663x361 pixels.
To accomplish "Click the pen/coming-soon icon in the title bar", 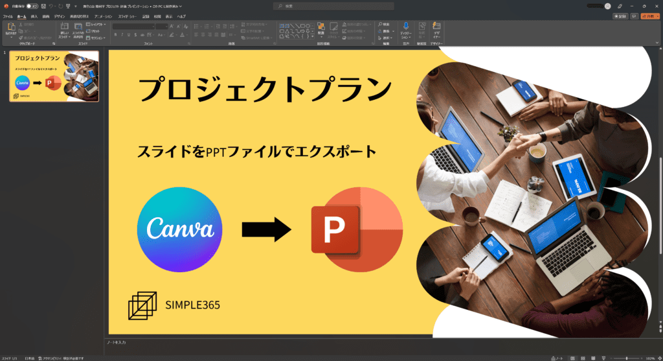I will [620, 6].
